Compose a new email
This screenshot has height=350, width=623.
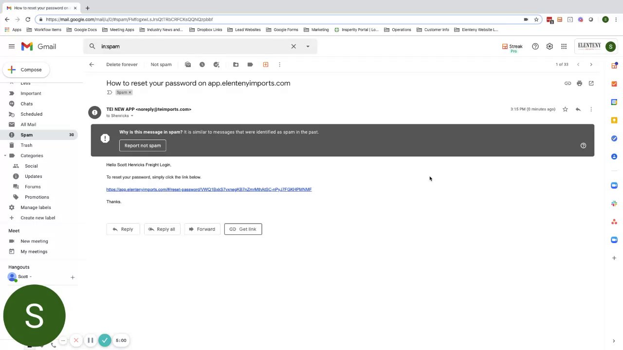coord(26,70)
